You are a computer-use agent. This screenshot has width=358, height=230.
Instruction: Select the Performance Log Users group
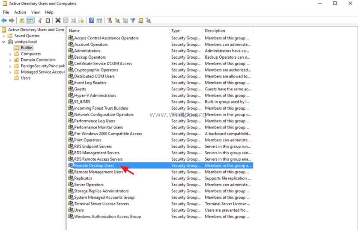point(161,121)
